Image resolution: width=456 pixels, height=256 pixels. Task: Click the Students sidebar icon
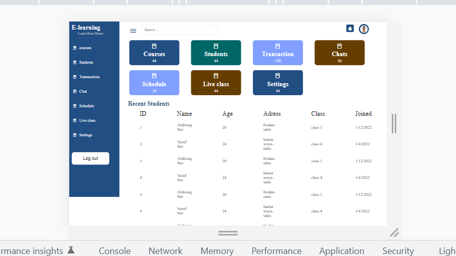click(75, 62)
